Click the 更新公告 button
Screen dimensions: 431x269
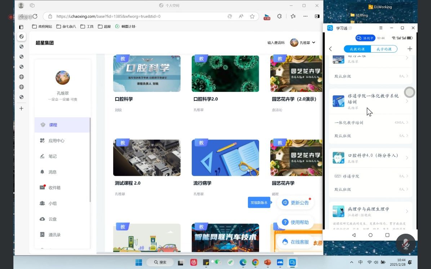click(x=296, y=203)
